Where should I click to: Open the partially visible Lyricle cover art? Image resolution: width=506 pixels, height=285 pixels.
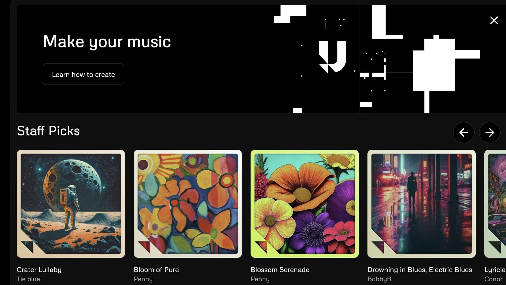(495, 204)
